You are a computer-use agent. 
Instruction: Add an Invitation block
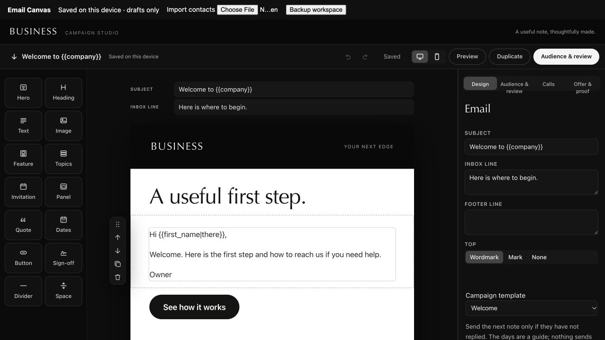23,192
